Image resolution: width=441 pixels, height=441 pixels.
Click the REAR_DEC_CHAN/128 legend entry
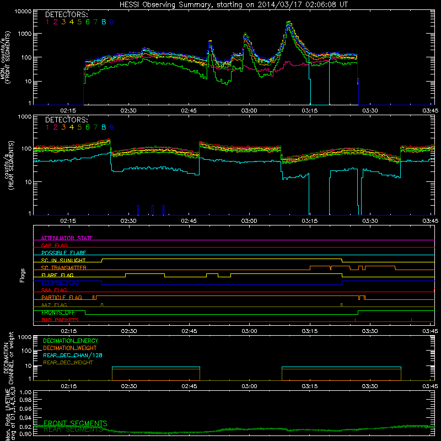73,355
